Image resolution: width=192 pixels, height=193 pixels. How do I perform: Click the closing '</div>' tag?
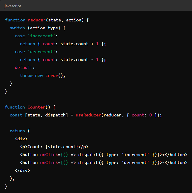pos(22,170)
